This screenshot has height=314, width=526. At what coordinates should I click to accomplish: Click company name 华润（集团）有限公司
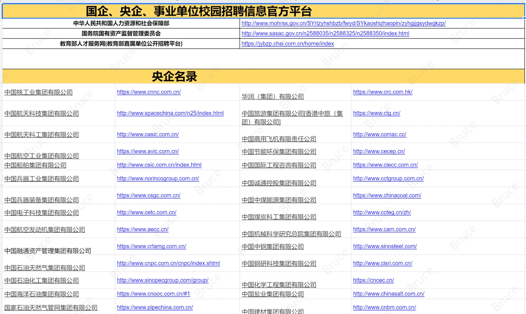272,97
